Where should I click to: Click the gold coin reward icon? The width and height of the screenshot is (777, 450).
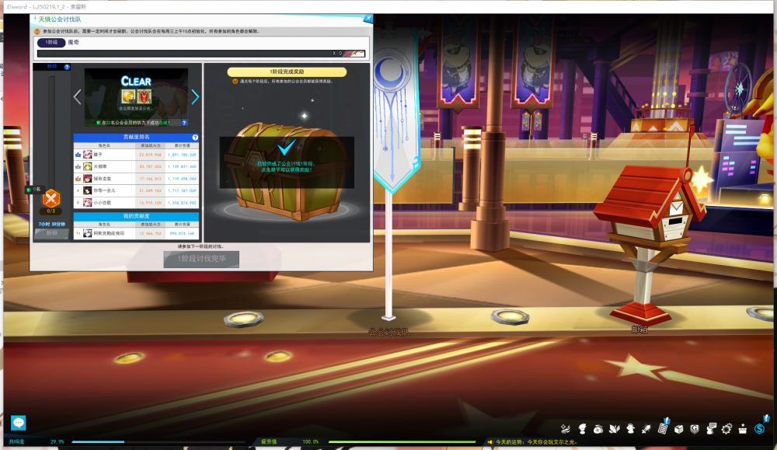coord(128,96)
